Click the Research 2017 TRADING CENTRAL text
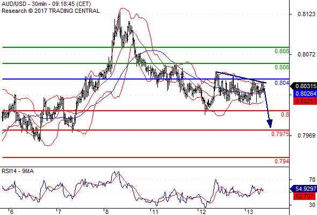 tap(51, 11)
